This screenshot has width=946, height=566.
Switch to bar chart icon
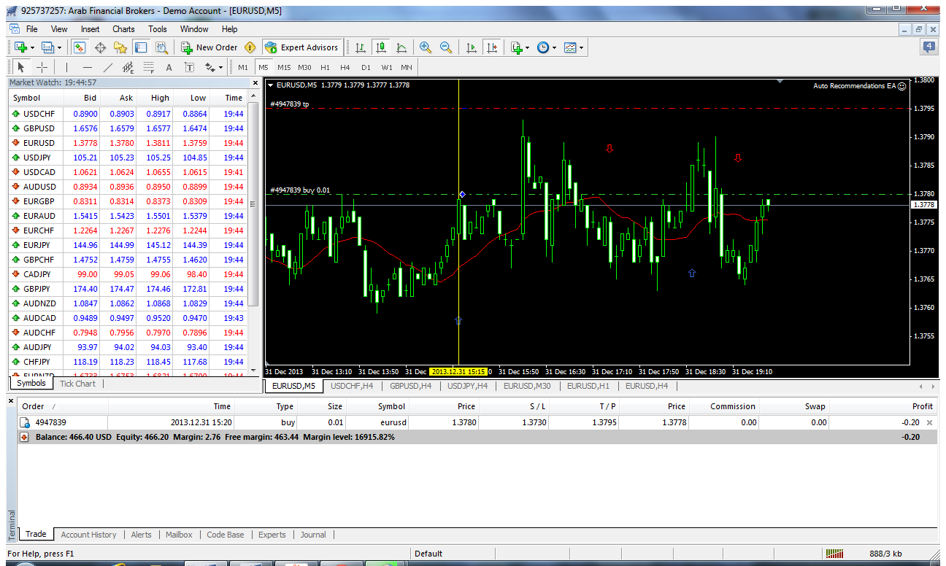tap(360, 47)
